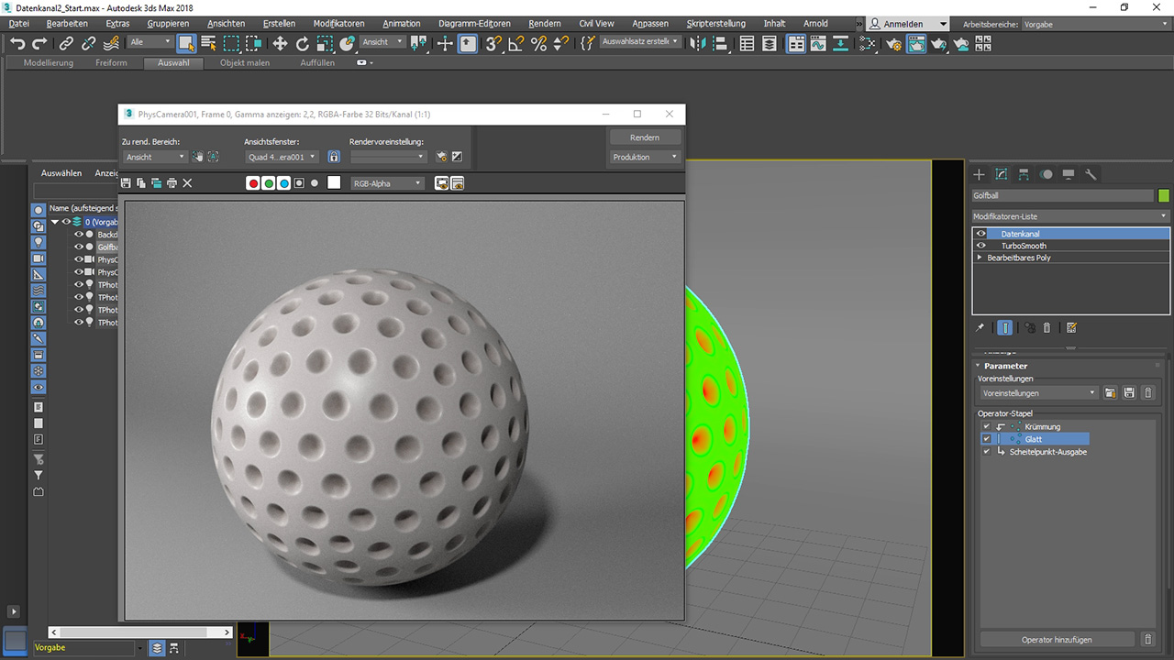Open the Modifikatoren-Liste dropdown
The width and height of the screenshot is (1174, 660).
click(1162, 216)
